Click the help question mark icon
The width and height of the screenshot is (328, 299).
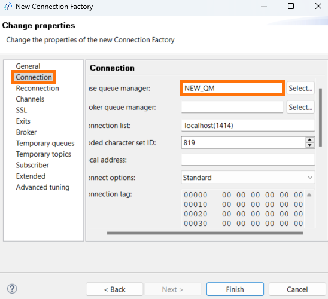tap(12, 289)
